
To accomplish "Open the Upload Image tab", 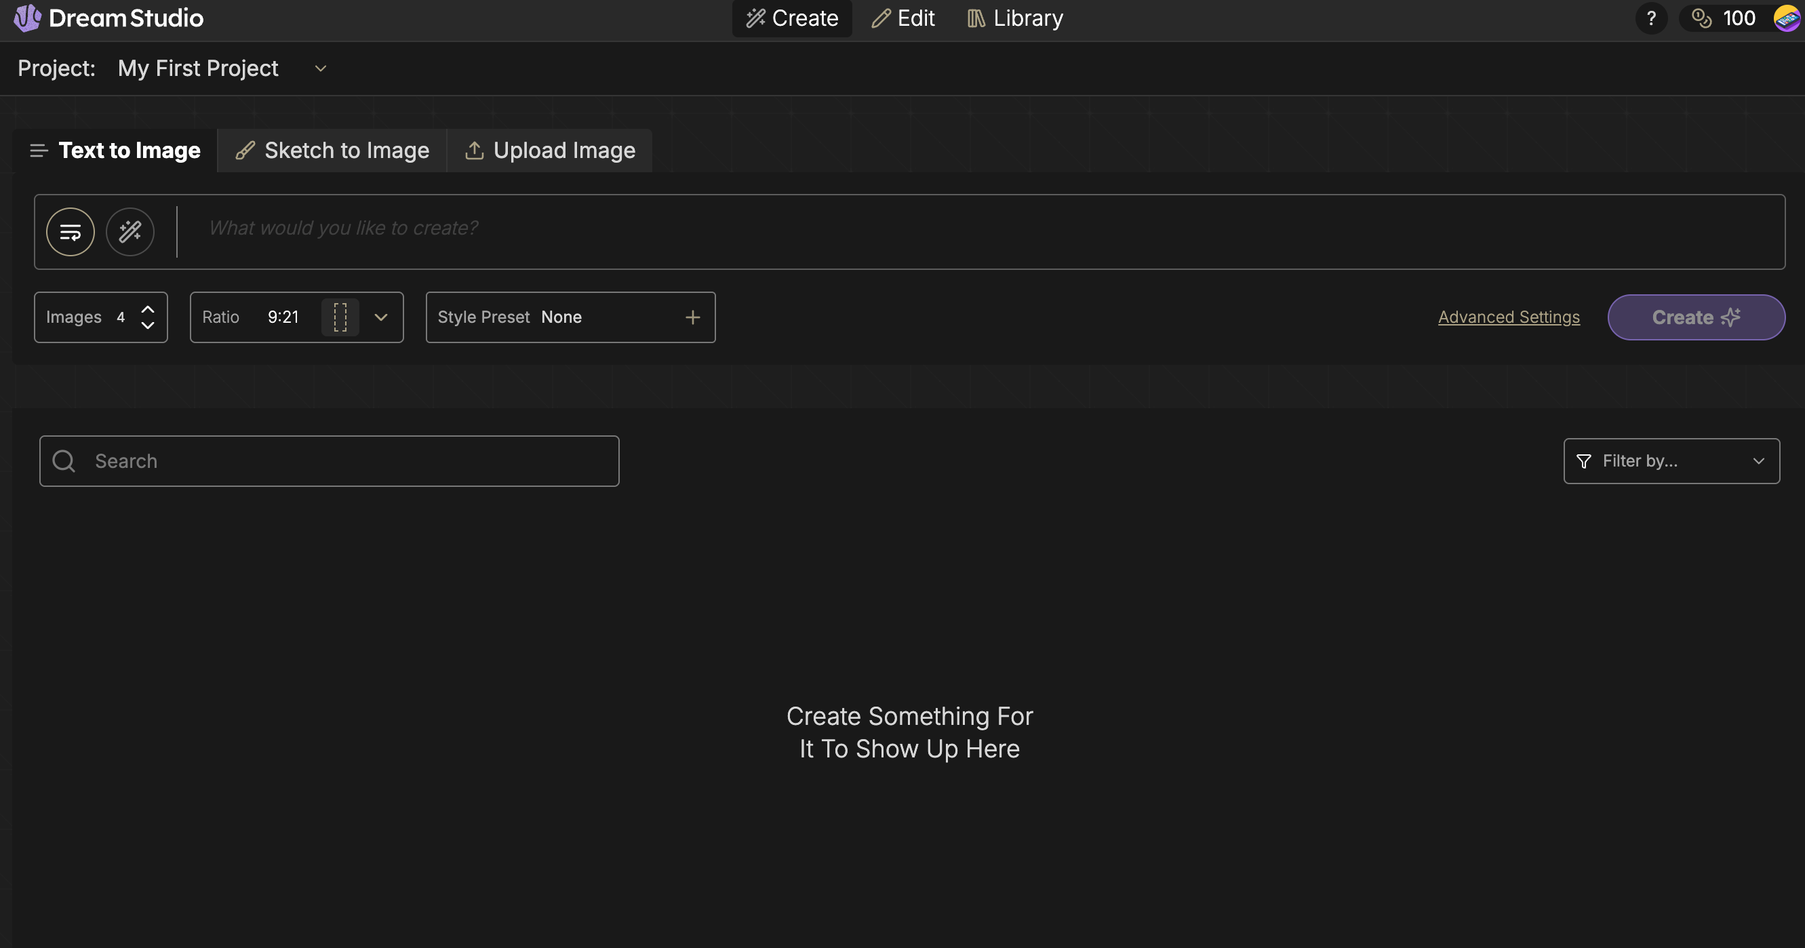I will click(x=550, y=150).
